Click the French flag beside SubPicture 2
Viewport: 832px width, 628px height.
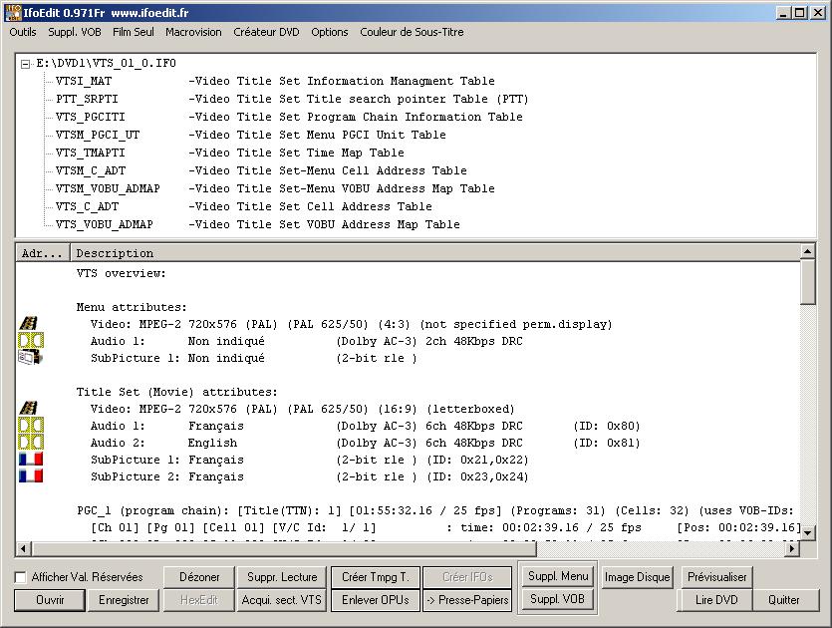click(x=30, y=476)
